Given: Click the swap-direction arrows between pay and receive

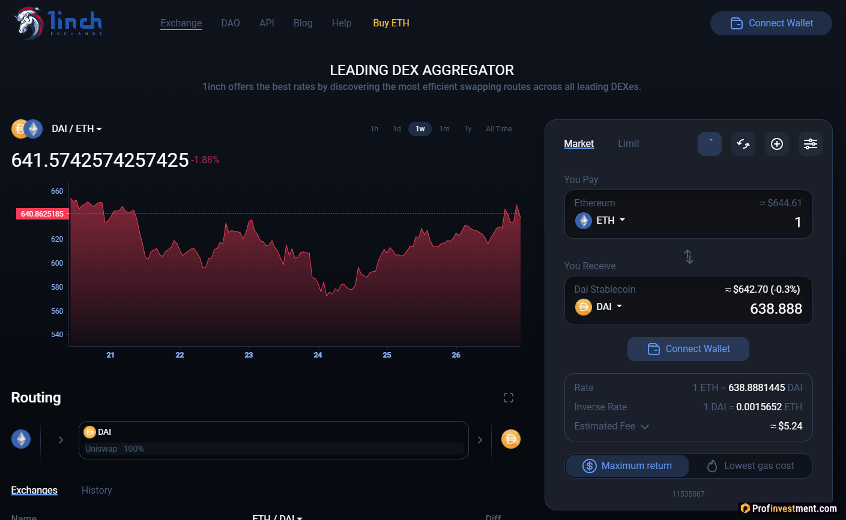Looking at the screenshot, I should 688,256.
